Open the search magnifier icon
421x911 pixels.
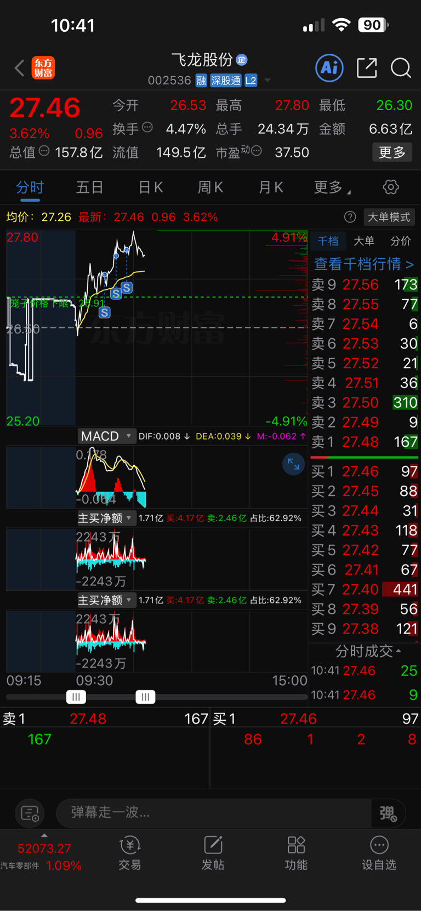401,68
